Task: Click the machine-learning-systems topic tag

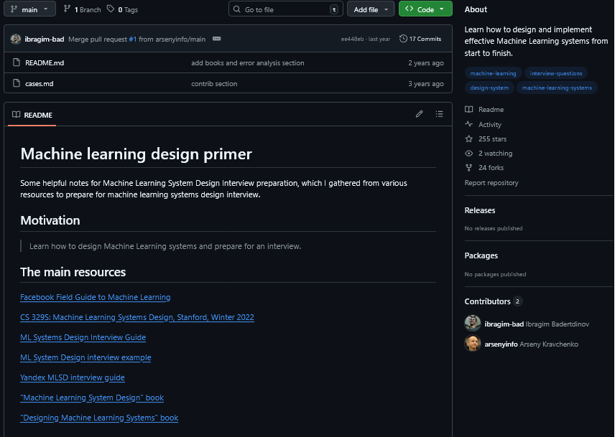Action: (x=557, y=88)
